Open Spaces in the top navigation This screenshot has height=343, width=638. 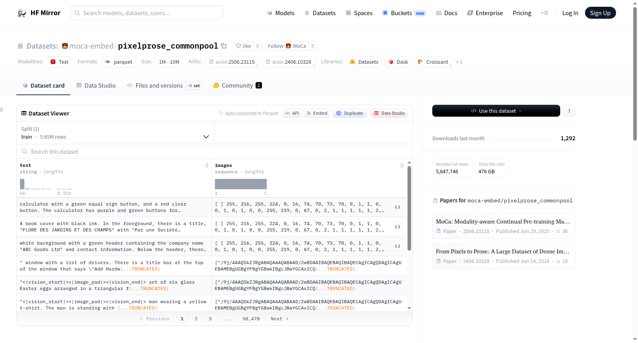pyautogui.click(x=359, y=13)
